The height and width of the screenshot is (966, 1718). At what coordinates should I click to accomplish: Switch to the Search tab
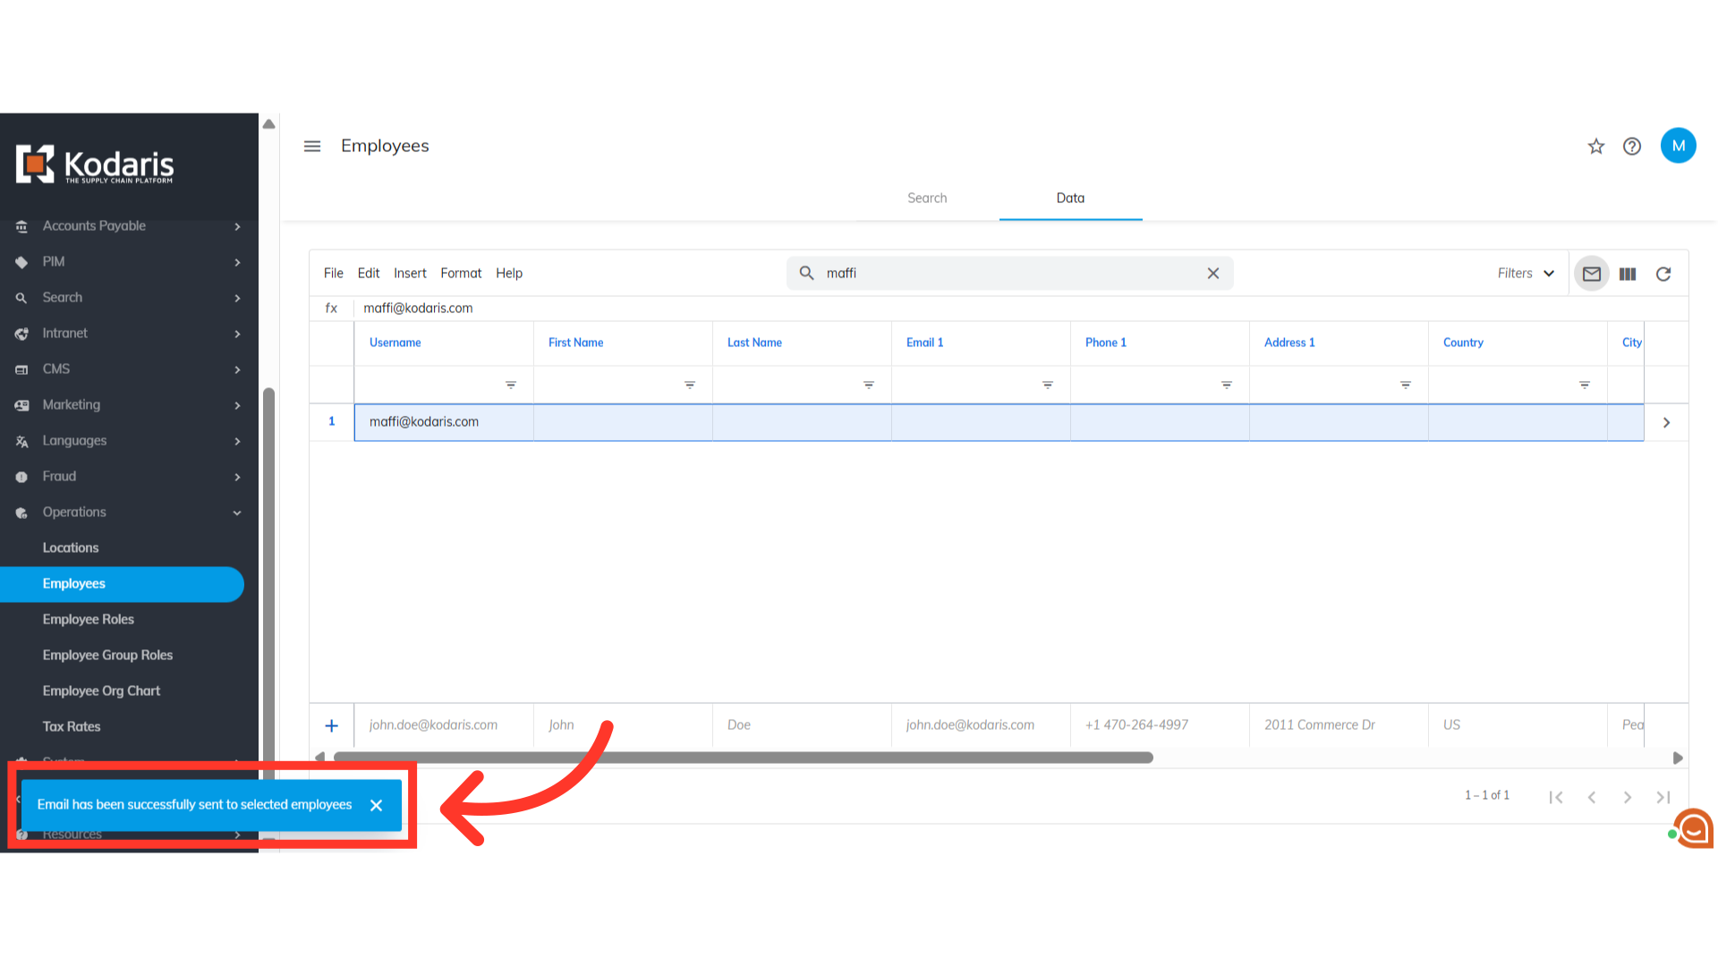tap(927, 199)
